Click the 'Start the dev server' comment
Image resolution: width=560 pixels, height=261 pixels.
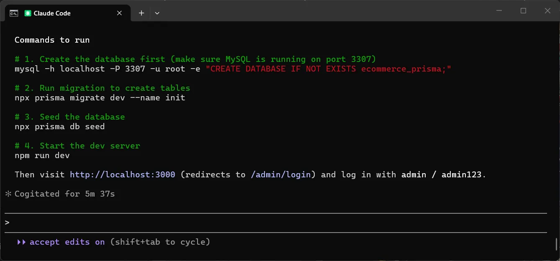77,146
